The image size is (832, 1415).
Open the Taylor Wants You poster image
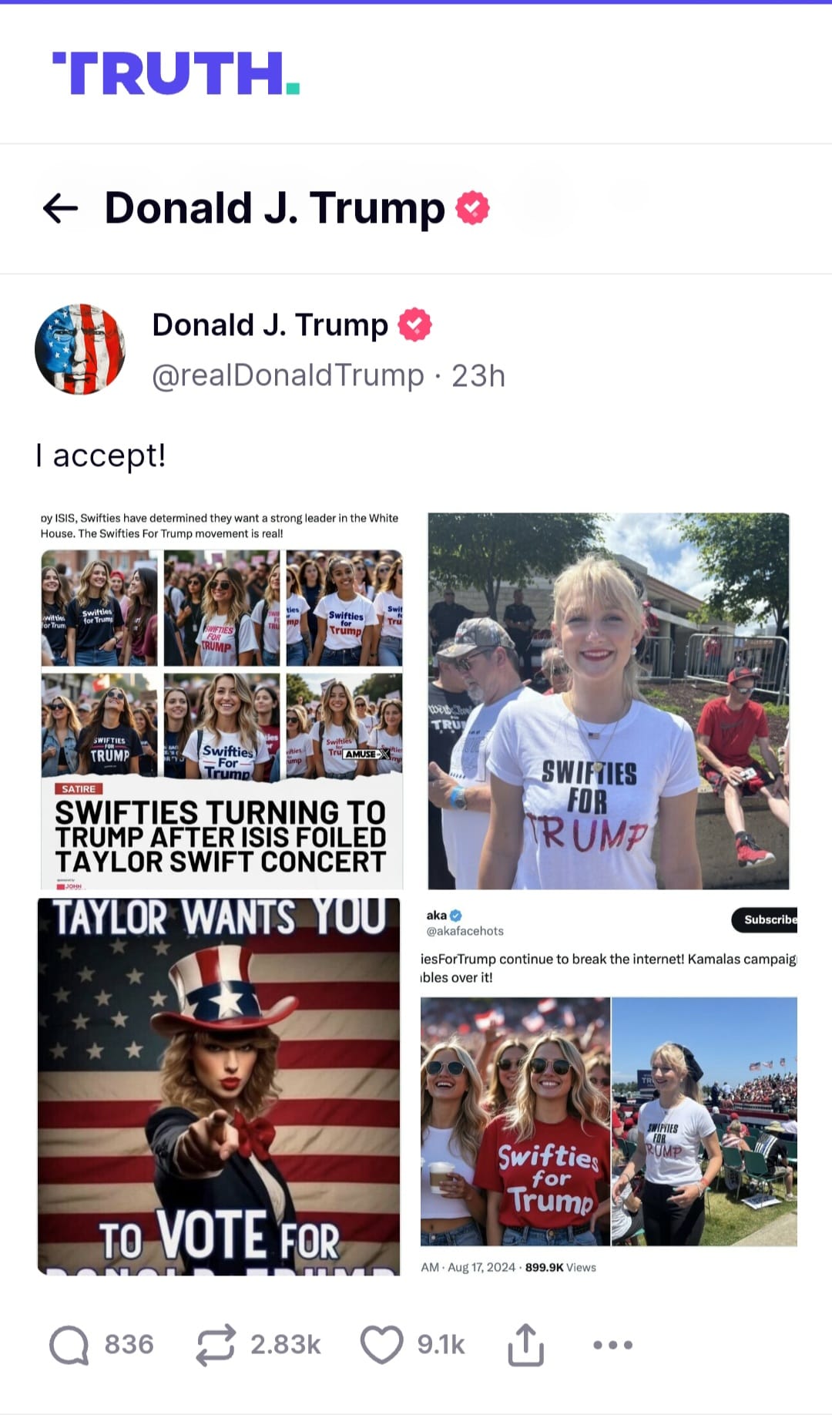coord(219,1087)
